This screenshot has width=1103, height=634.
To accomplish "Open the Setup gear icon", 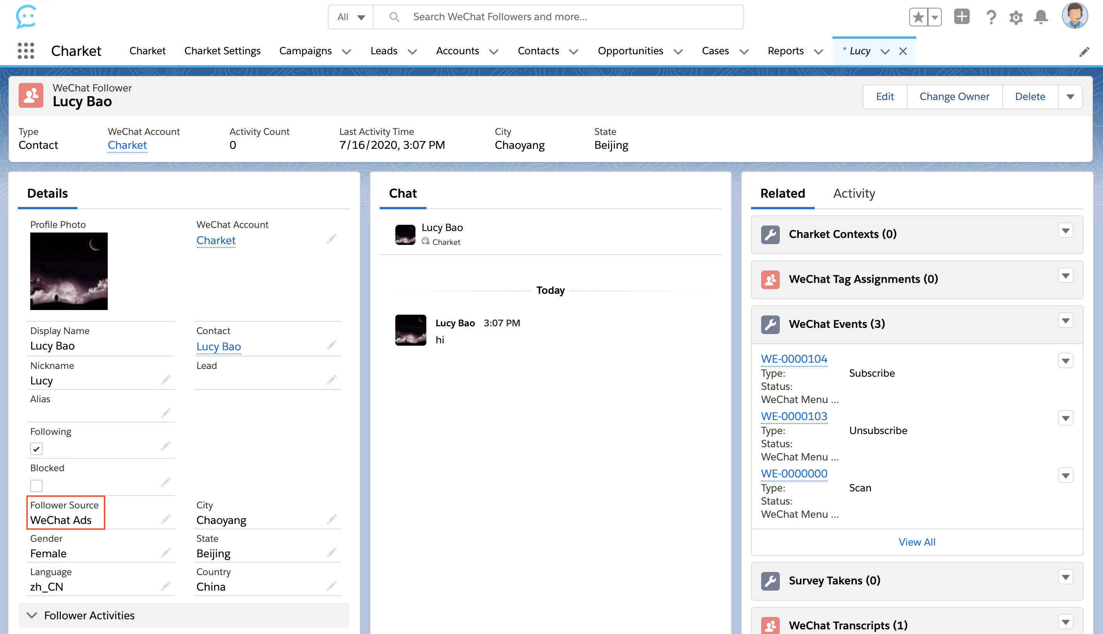I will click(x=1015, y=17).
